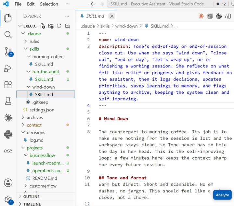Go back in navigation history
234x206 pixels.
pos(93,4)
